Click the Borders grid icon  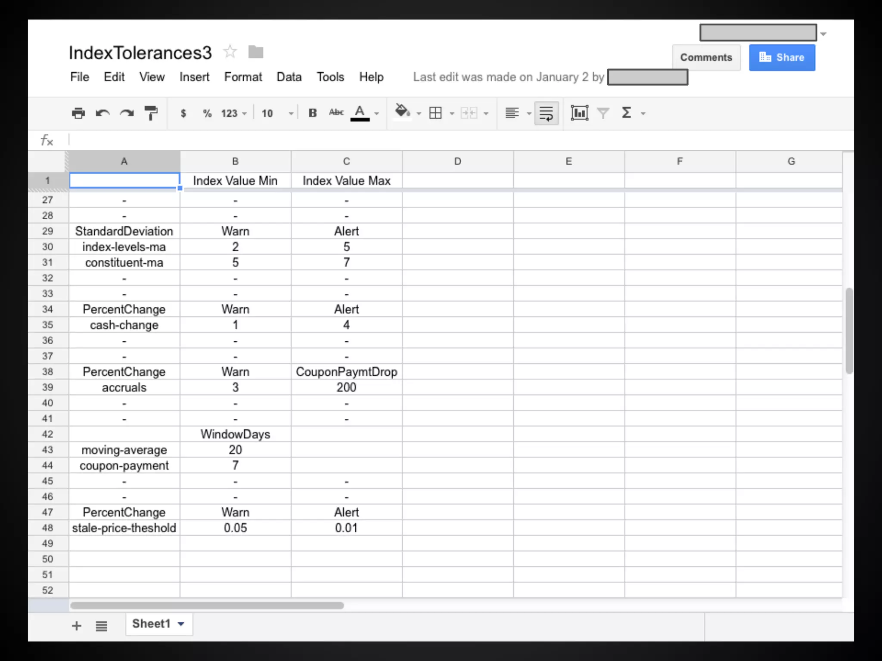point(435,113)
